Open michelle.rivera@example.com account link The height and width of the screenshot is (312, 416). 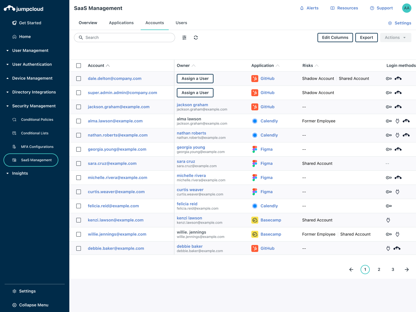click(118, 178)
